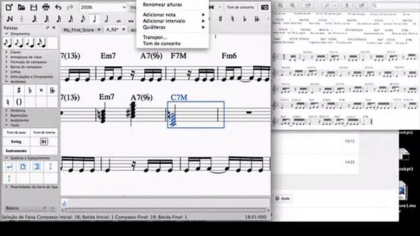This screenshot has width=420, height=236.
Task: Pick the double sharp in Acidentes palette
Action: tap(41, 90)
